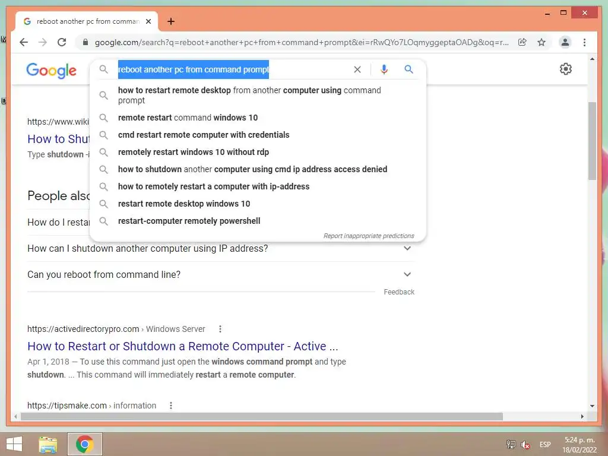
Task: Click the horizontal scrollbar thumb
Action: tap(262, 416)
